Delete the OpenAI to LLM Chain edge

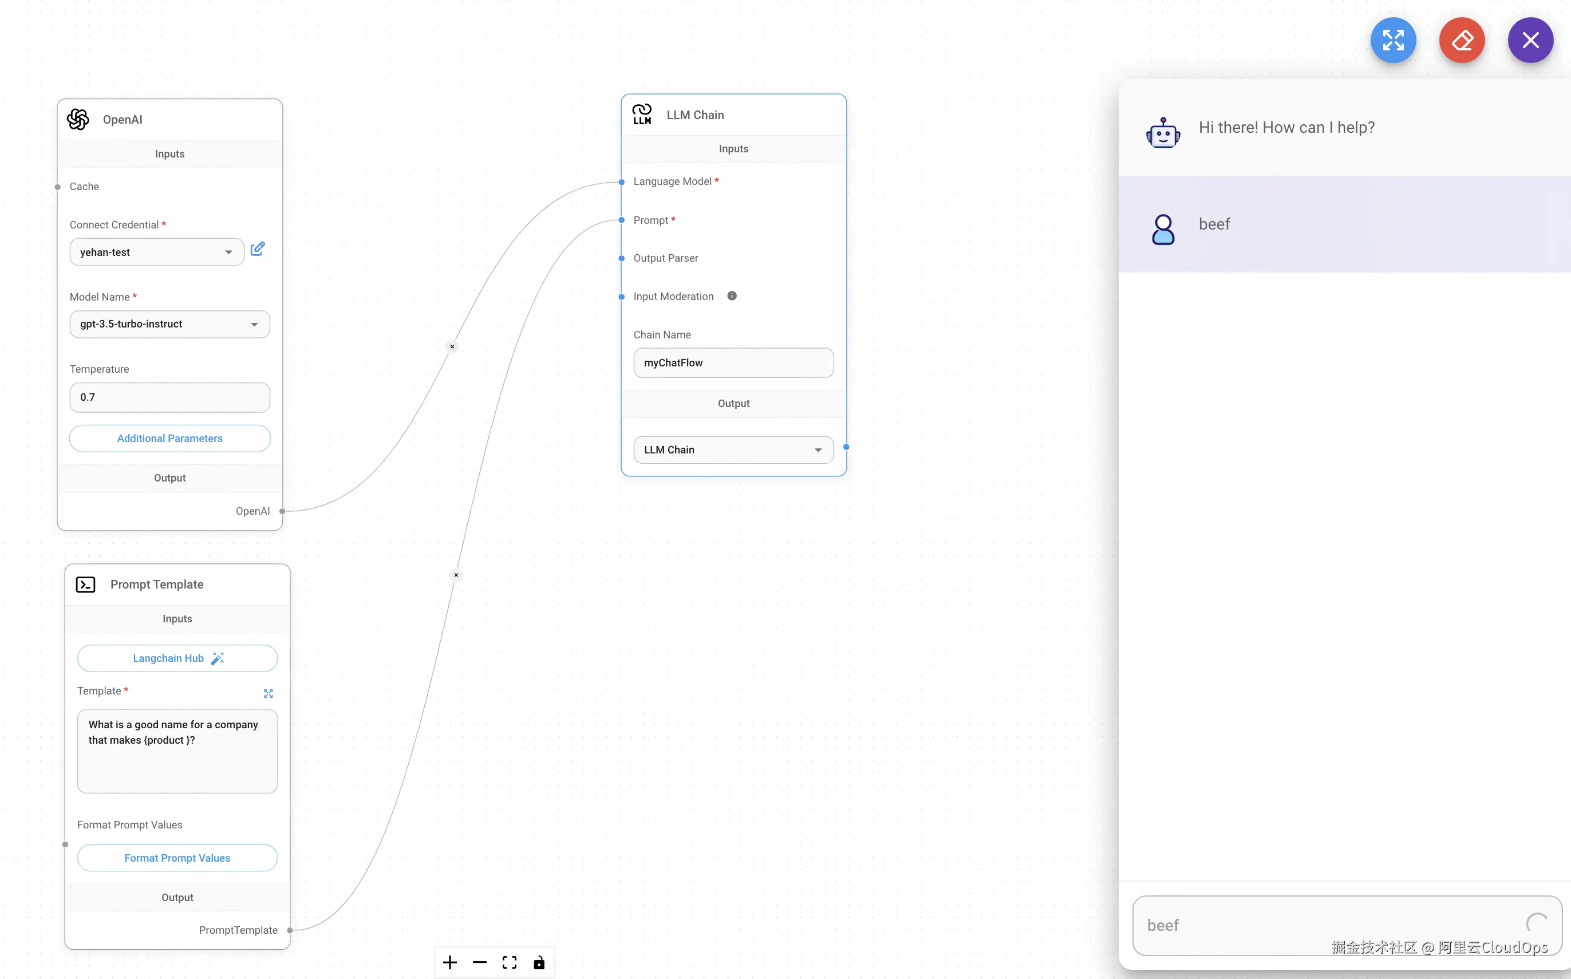point(452,346)
